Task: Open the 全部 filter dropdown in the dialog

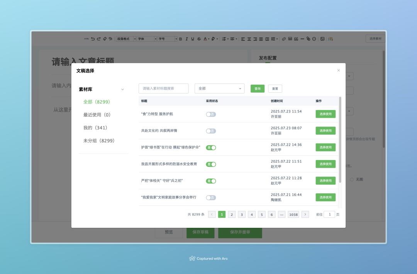Action: 219,89
